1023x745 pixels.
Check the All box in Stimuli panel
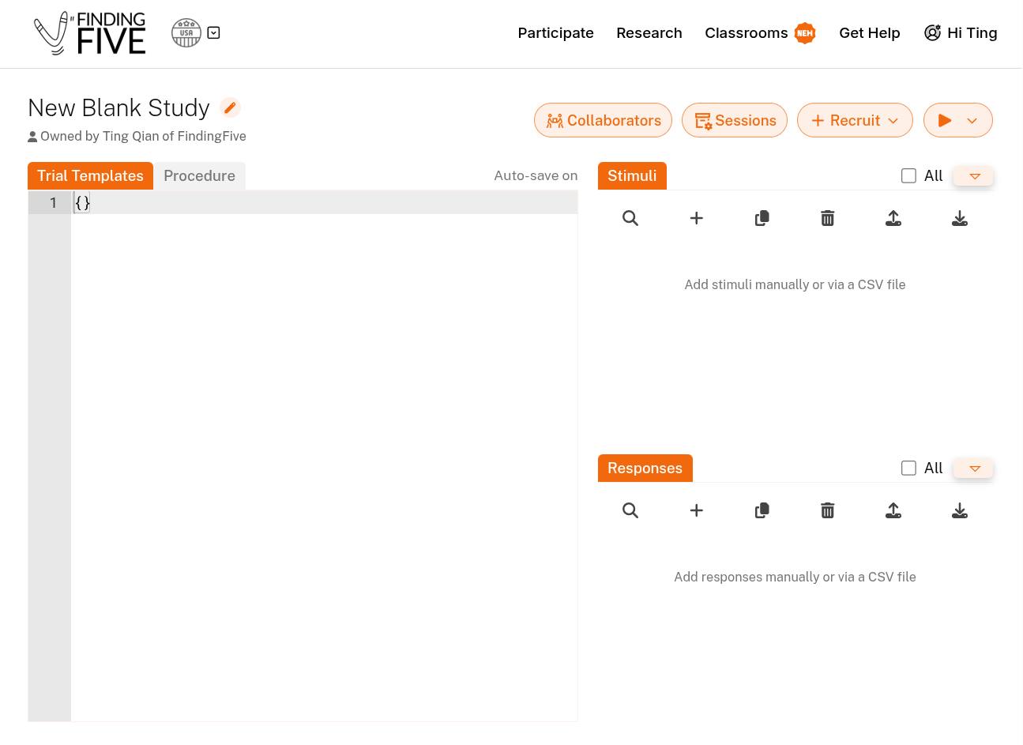(908, 176)
